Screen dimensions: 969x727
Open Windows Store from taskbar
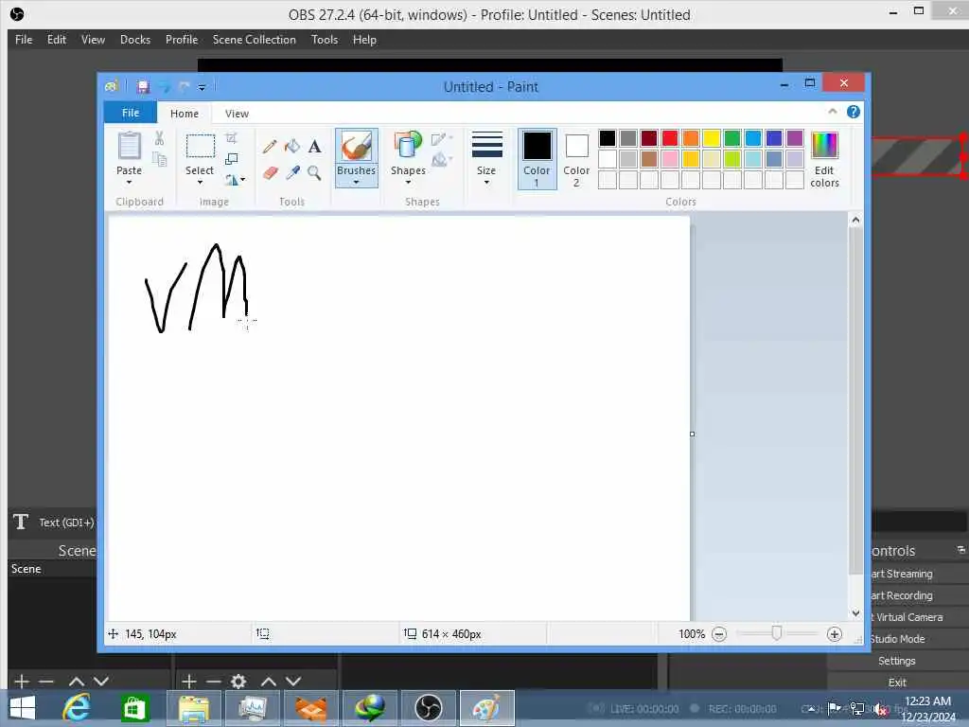pos(135,708)
